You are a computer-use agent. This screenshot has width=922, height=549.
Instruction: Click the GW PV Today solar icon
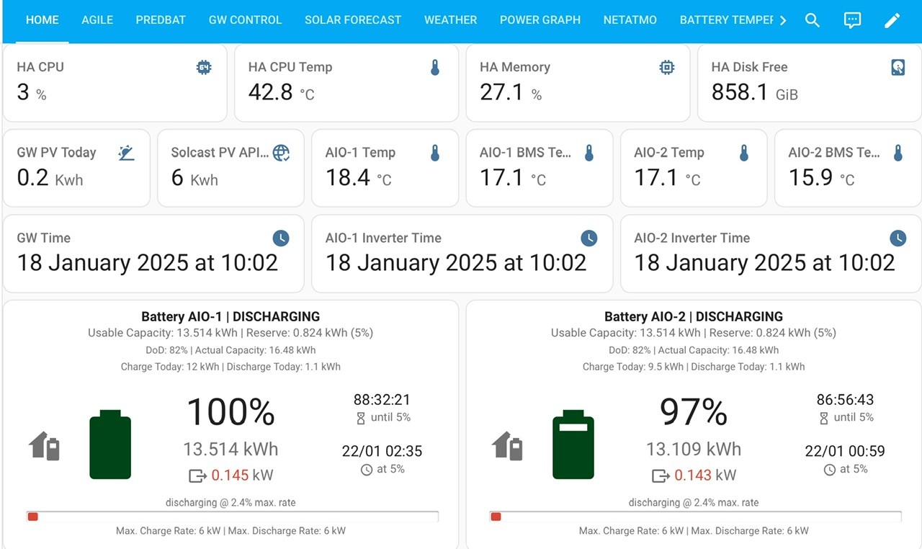pyautogui.click(x=127, y=152)
